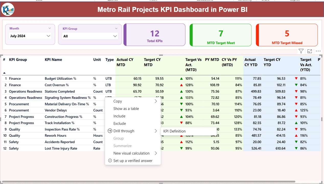Click the Focus mode icon

click(309, 51)
